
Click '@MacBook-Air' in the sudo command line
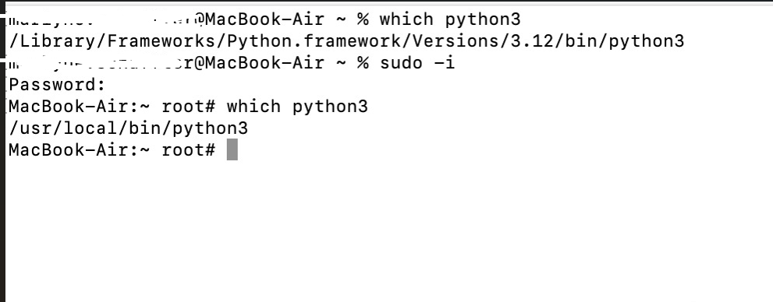[x=259, y=63]
